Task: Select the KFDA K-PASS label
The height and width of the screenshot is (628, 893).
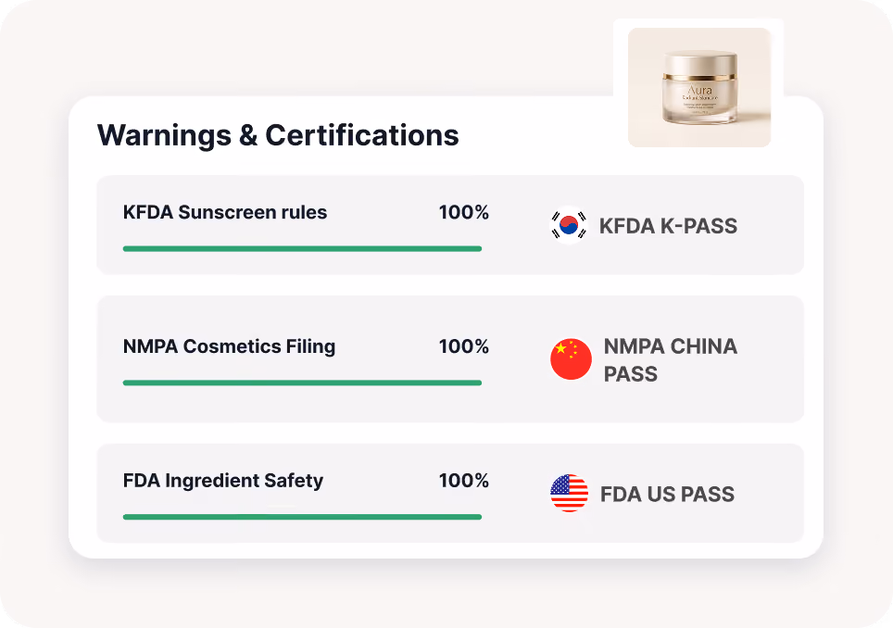Action: coord(668,226)
